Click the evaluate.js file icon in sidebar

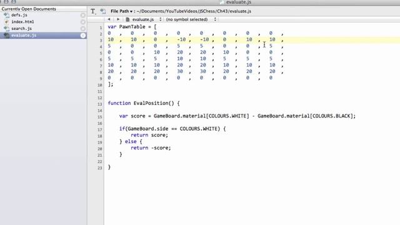[x=7, y=35]
